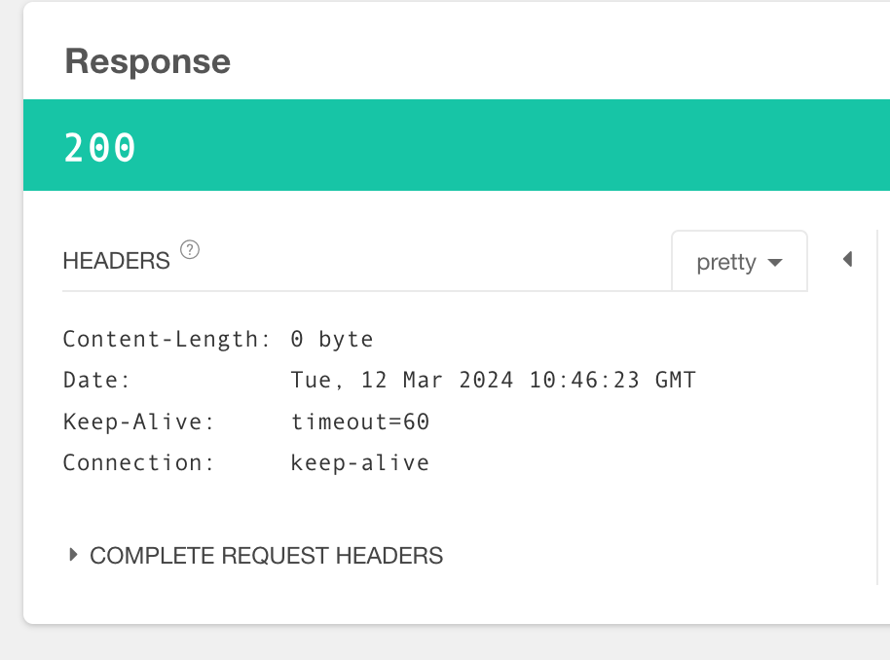The width and height of the screenshot is (890, 660).
Task: Click the Response panel title
Action: coord(148,61)
